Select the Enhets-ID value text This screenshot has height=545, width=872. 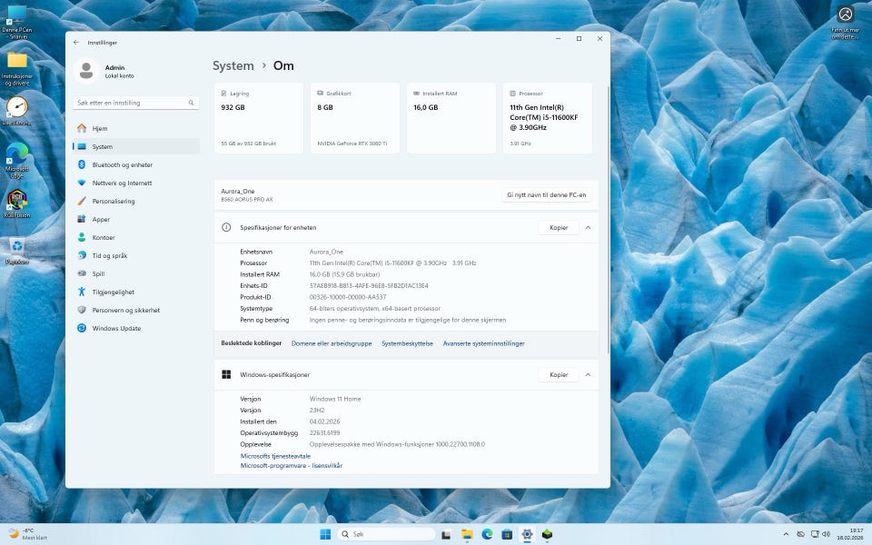[369, 286]
